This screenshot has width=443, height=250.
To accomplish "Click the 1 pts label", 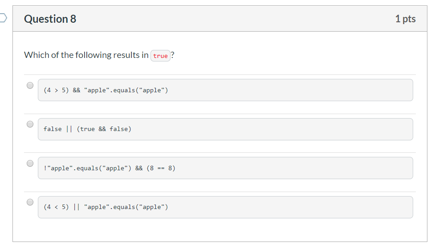I will pos(405,19).
